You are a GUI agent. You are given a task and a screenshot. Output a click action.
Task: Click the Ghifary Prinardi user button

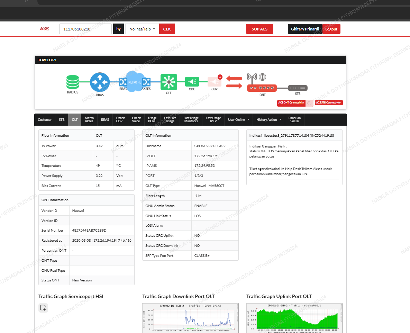click(305, 29)
